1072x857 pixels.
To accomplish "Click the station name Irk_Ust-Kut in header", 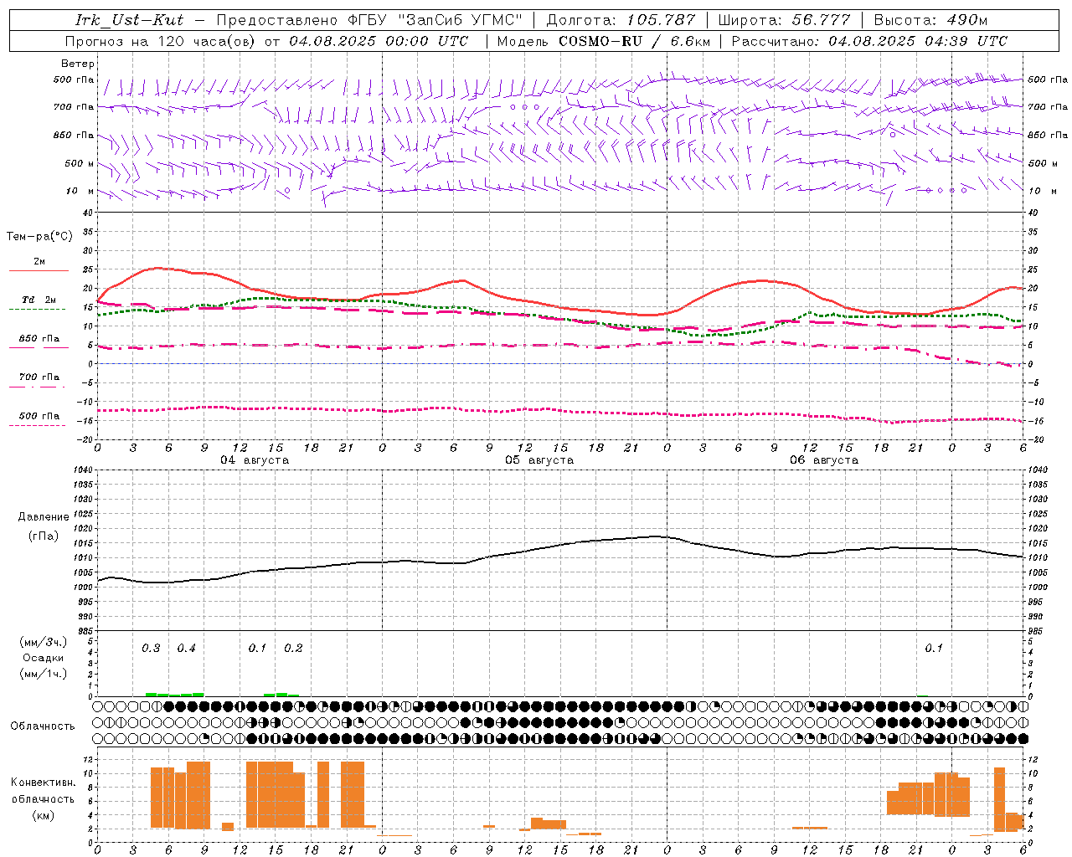I will [130, 20].
